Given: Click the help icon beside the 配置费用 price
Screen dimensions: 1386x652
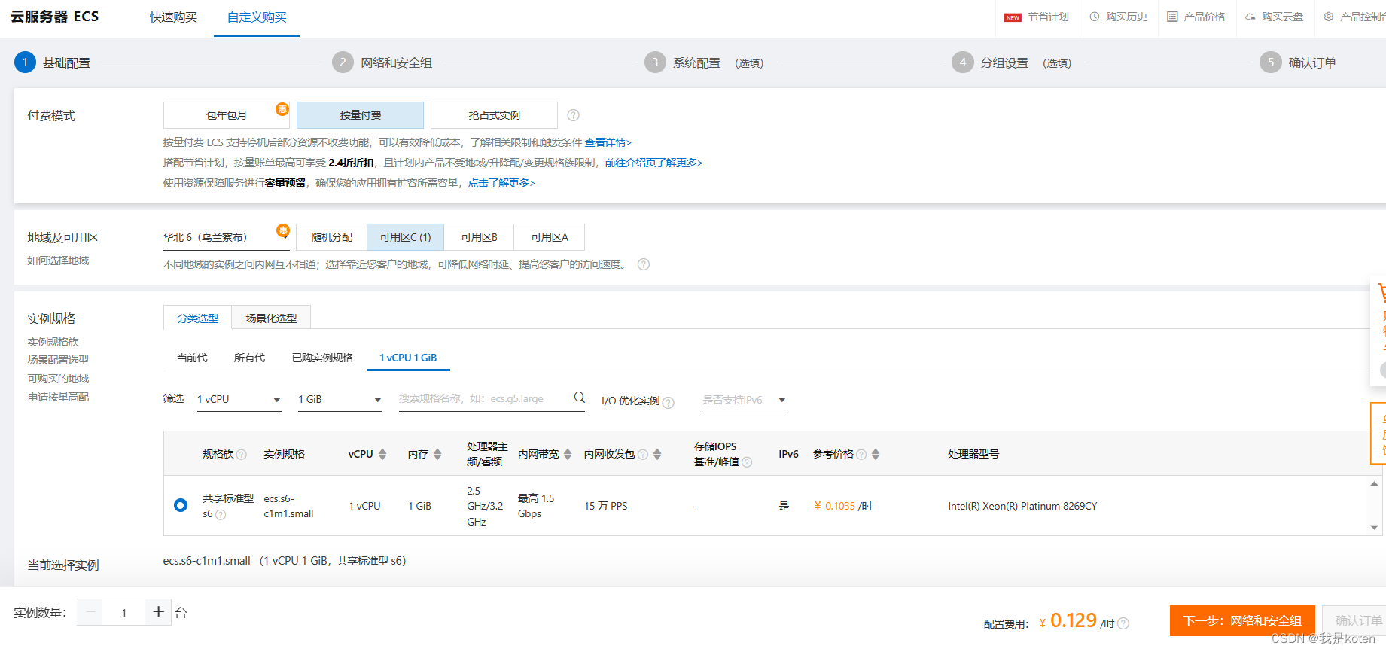Looking at the screenshot, I should pos(1123,623).
